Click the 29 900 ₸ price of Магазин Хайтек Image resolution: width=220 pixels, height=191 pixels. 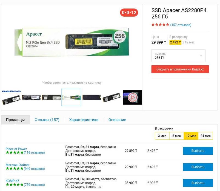[131, 167]
